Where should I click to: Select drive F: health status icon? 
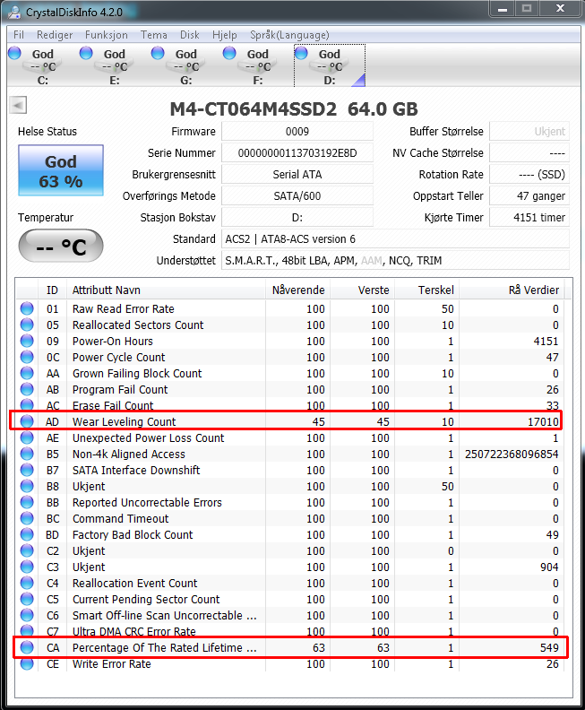click(x=229, y=53)
